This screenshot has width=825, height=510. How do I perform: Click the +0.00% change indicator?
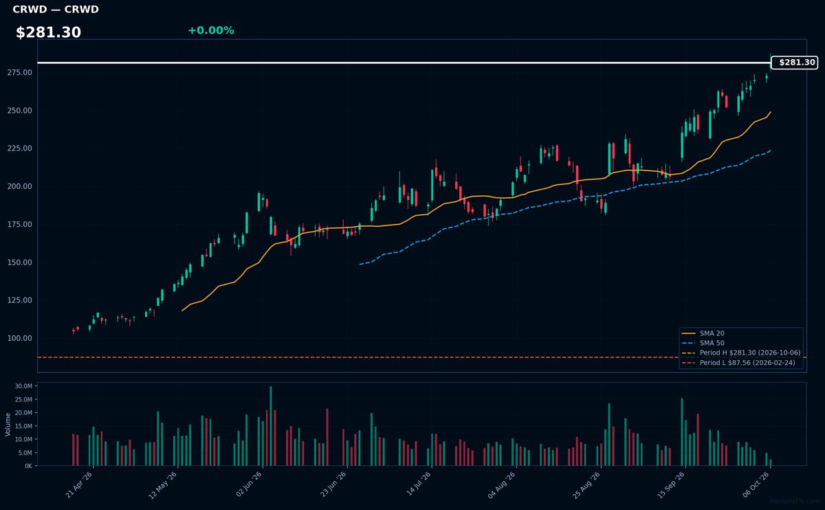pos(210,30)
